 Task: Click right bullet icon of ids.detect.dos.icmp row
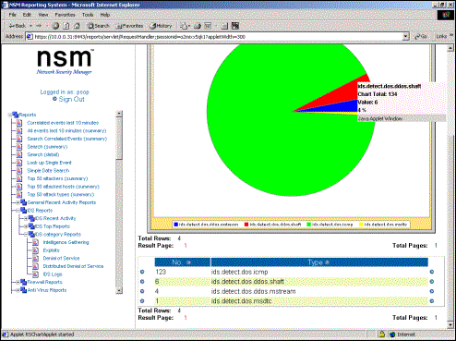tap(432, 272)
